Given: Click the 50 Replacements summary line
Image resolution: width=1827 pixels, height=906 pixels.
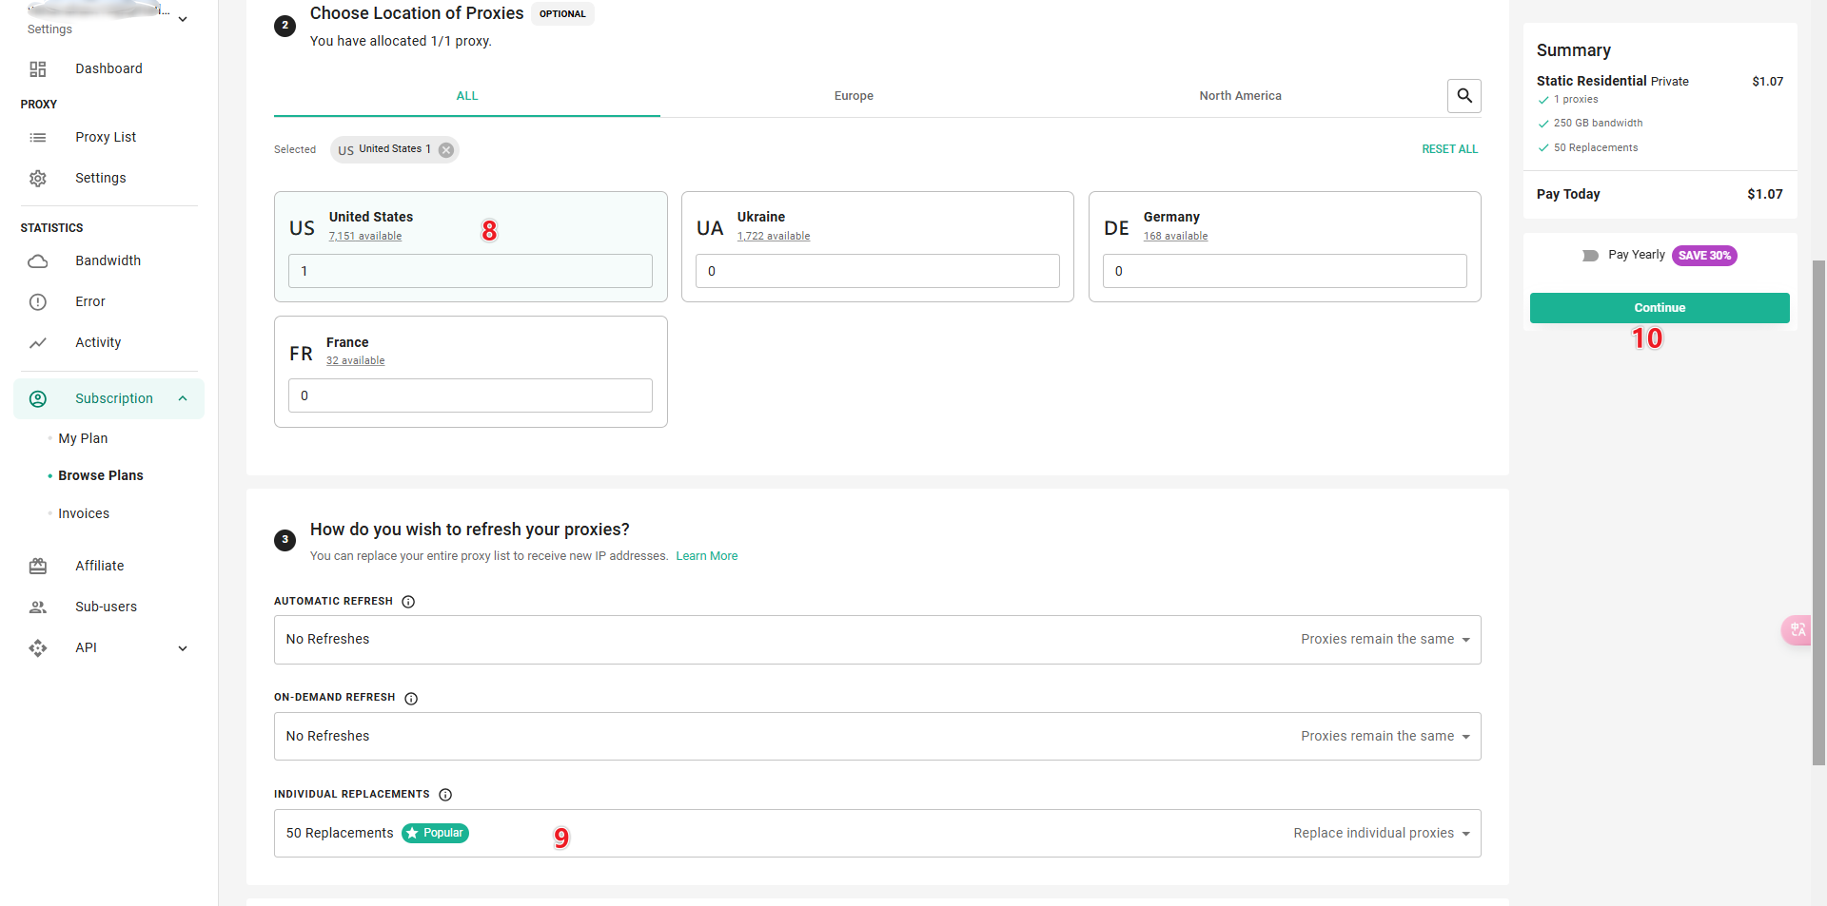Looking at the screenshot, I should point(1596,148).
